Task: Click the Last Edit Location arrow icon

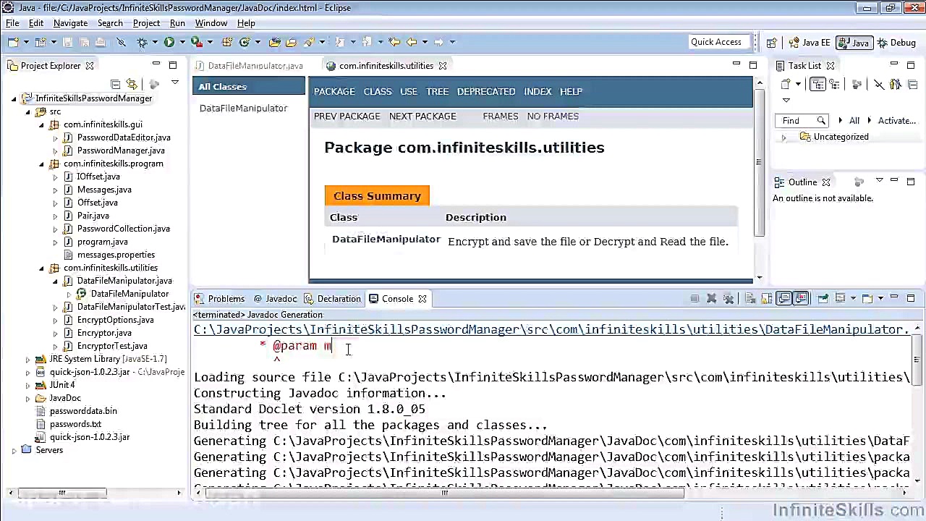Action: (394, 42)
